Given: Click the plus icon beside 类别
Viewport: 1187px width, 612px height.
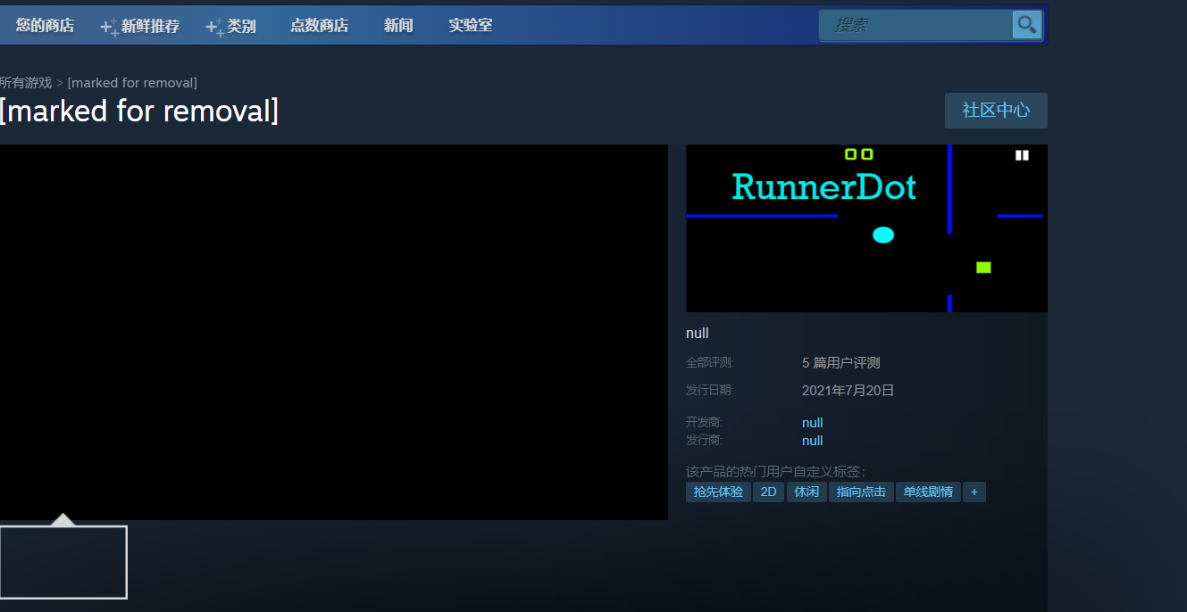Looking at the screenshot, I should [x=214, y=27].
